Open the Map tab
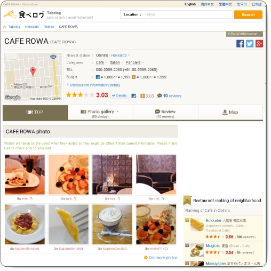 pos(230,113)
